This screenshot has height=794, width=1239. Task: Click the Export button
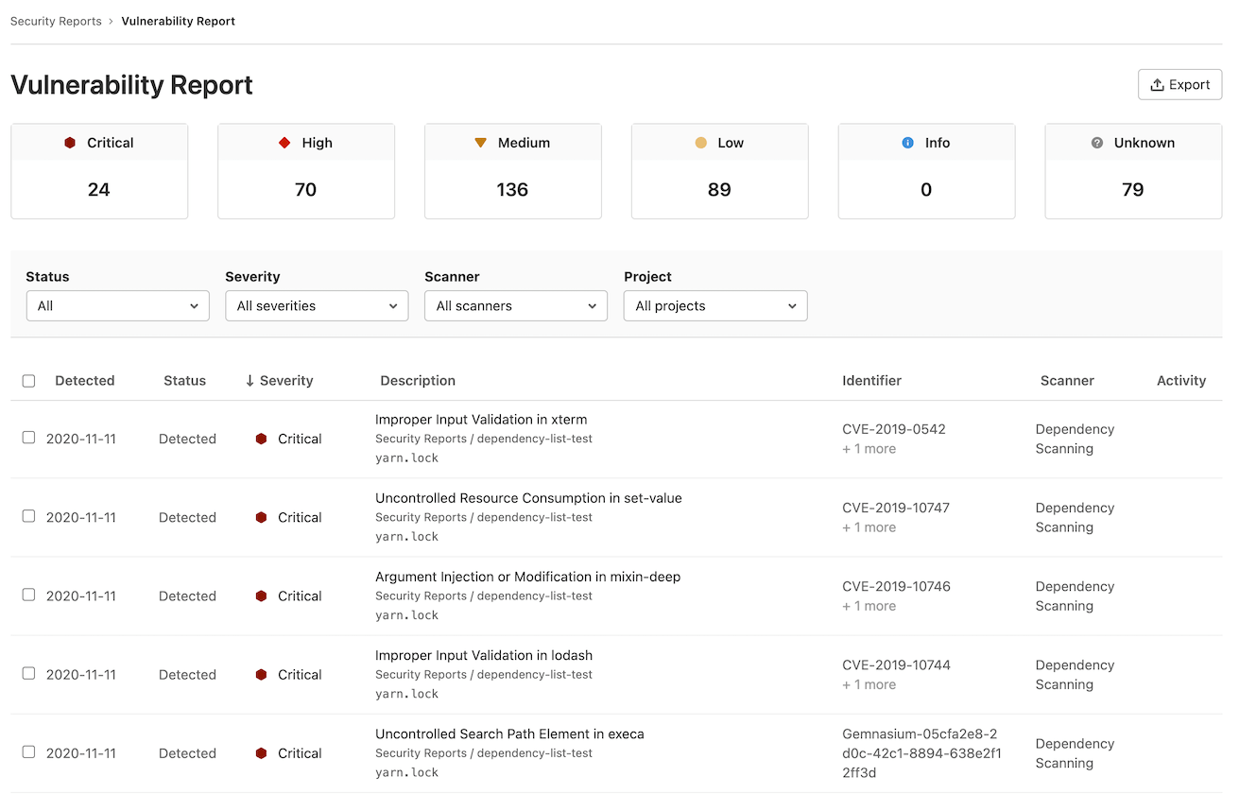click(x=1179, y=84)
